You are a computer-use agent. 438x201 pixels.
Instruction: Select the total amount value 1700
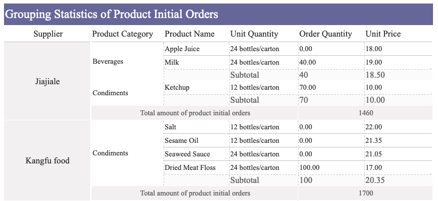(x=365, y=193)
